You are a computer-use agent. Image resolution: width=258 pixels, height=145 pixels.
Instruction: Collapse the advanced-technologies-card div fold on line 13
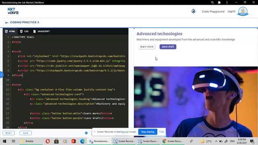[10, 94]
